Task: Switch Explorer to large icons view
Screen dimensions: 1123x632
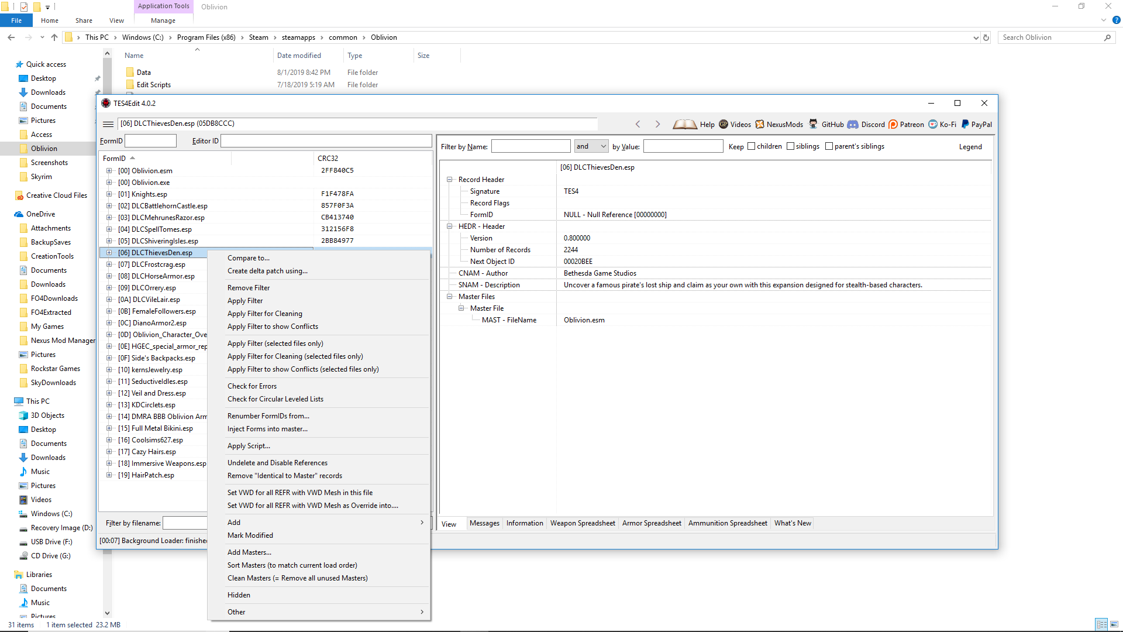Action: [x=1114, y=624]
